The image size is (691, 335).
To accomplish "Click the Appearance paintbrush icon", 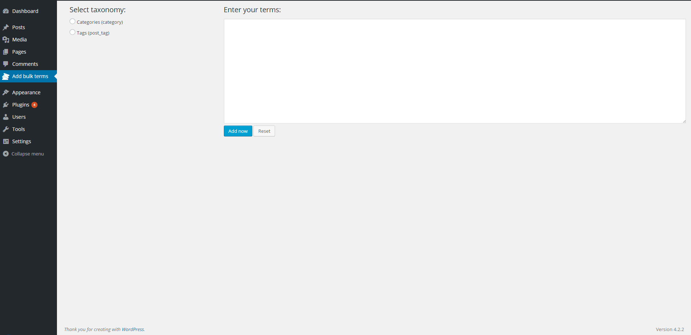I will coord(6,92).
